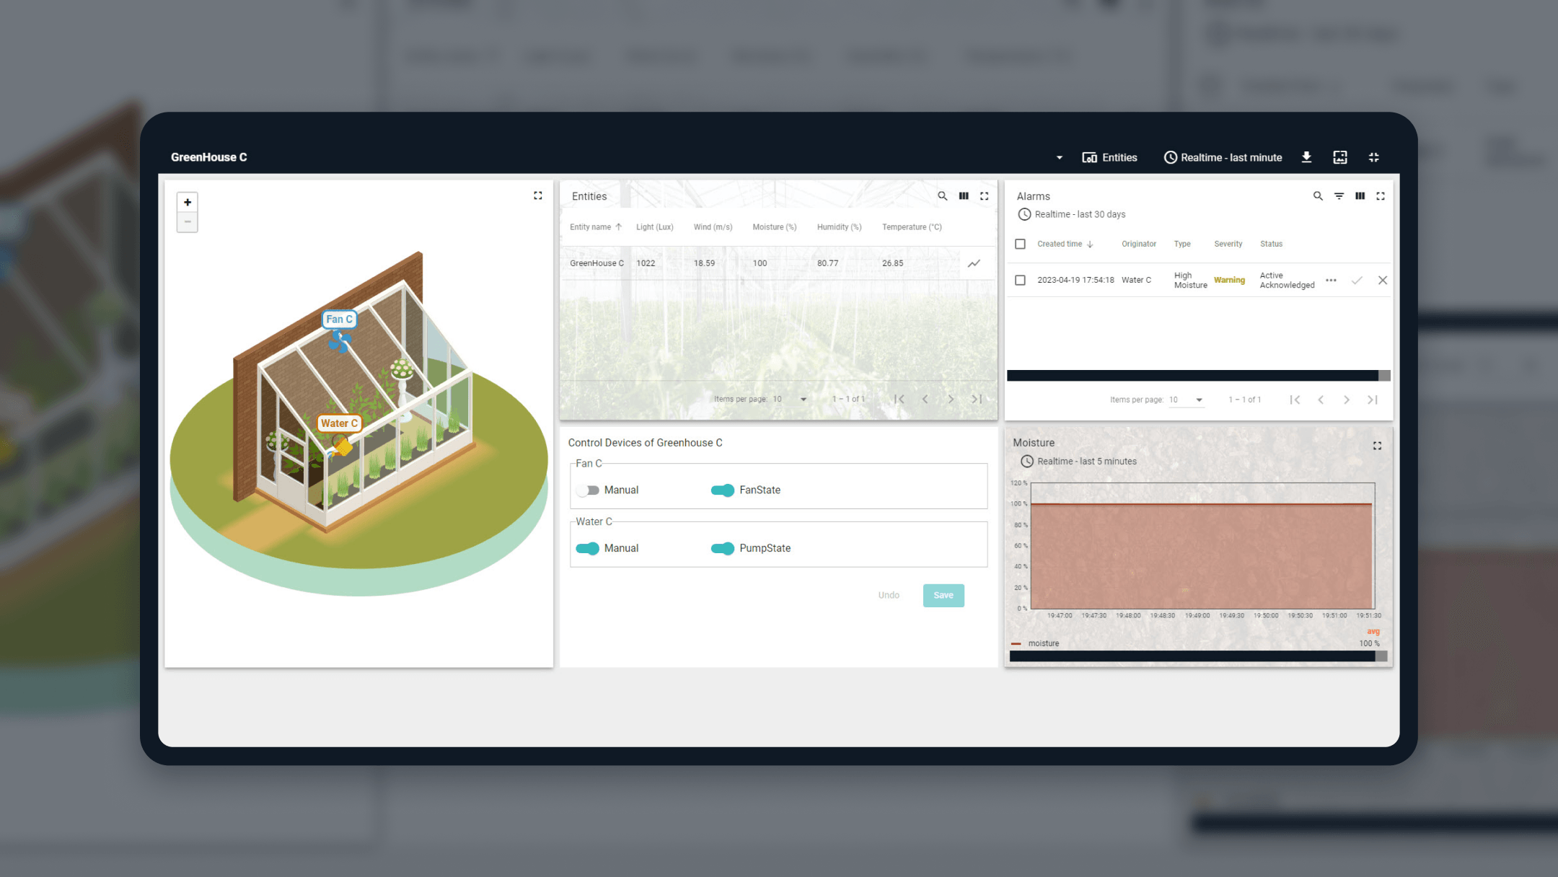Expand the Moisture chart to fullscreen
The width and height of the screenshot is (1558, 877).
click(x=1377, y=446)
